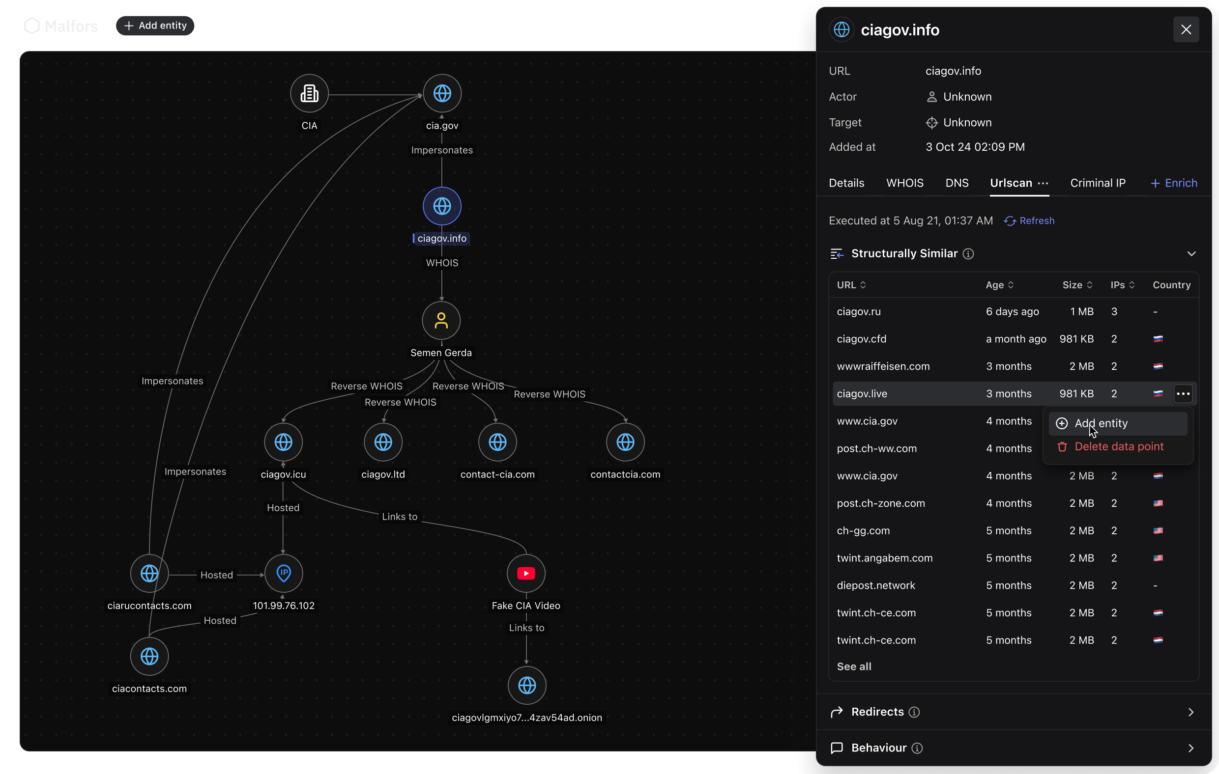Choose Add entity from context menu
Viewport: 1219px width, 774px height.
tap(1118, 423)
